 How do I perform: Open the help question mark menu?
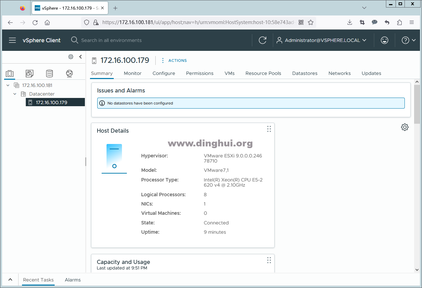pyautogui.click(x=409, y=40)
